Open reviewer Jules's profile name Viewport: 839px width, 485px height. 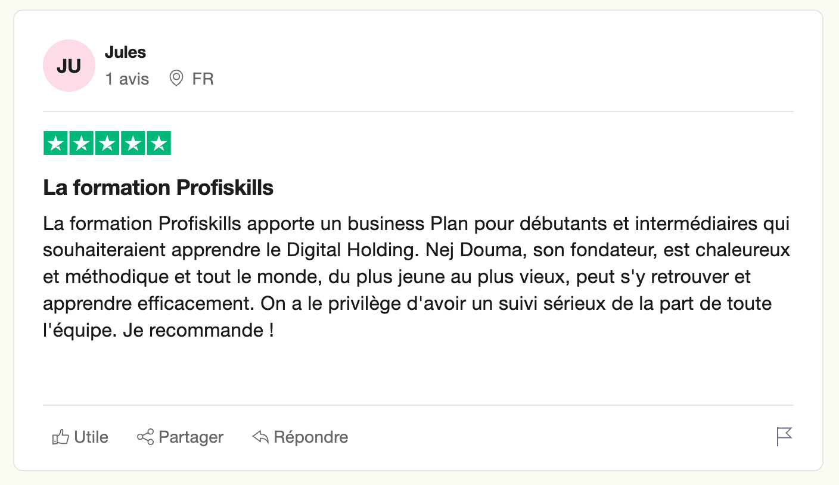[125, 52]
